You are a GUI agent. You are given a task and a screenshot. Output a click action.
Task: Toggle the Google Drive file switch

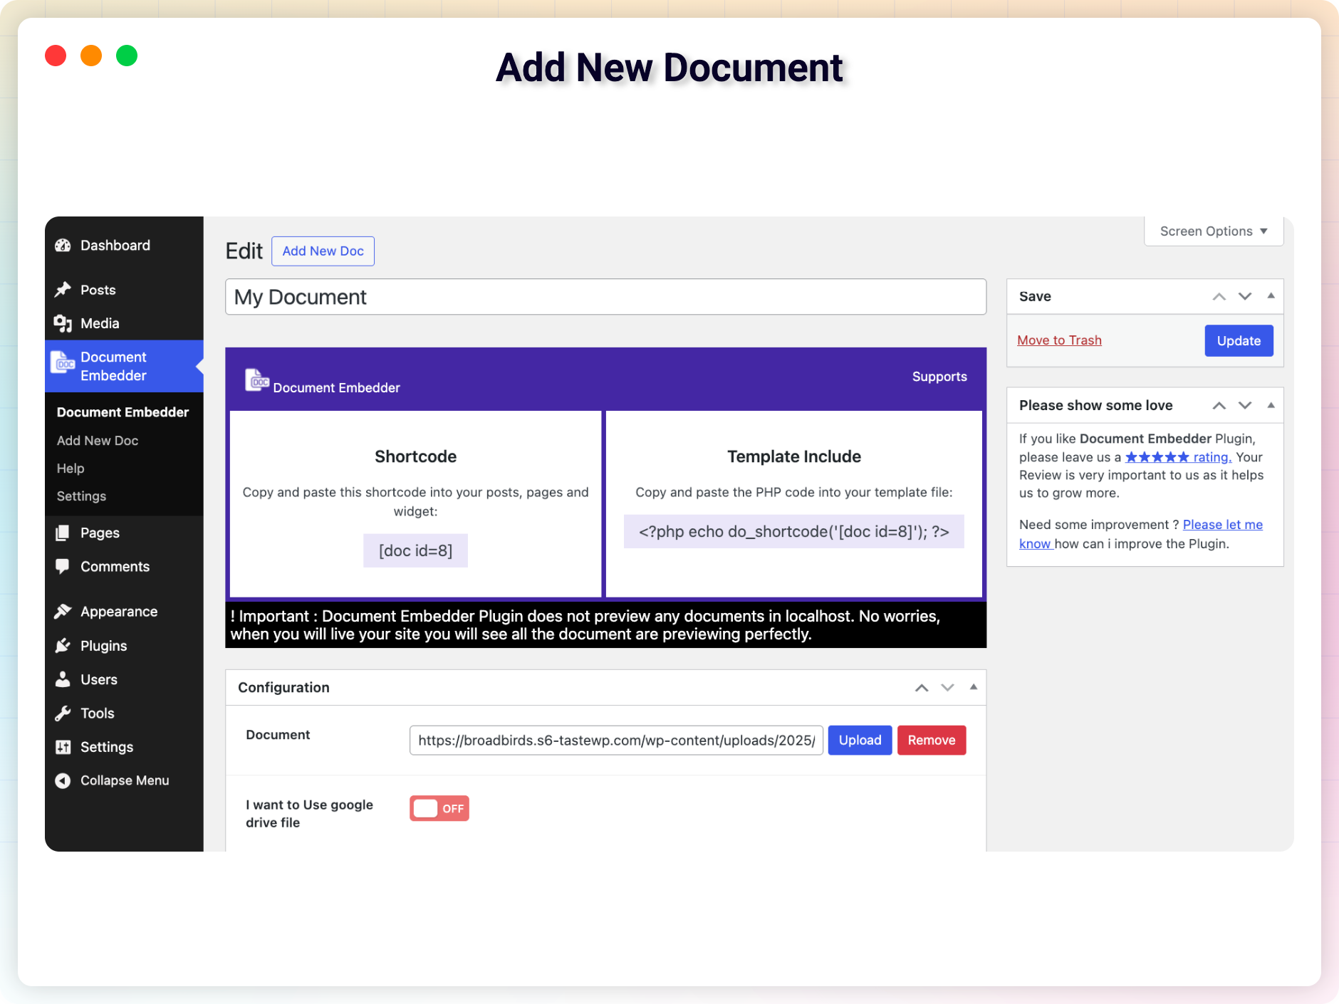(439, 808)
